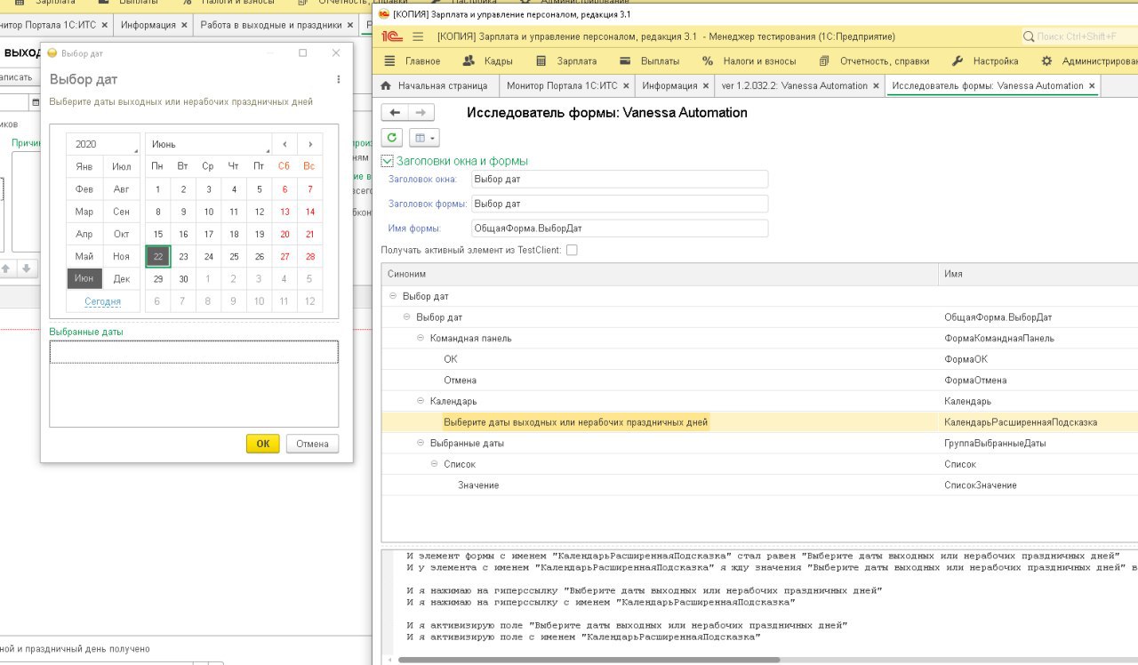This screenshot has height=665, width=1138.
Task: Open Администрирование section with gear icon
Action: (x=1090, y=61)
